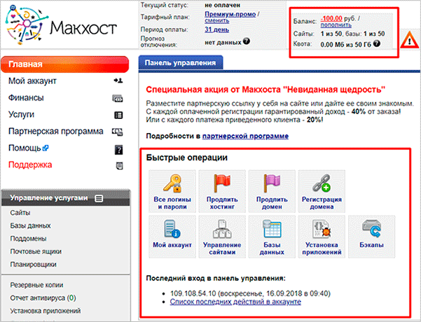Screen dimensions: 421x322
Task: Click external link icon after 'Помощь'
Action: coord(46,148)
